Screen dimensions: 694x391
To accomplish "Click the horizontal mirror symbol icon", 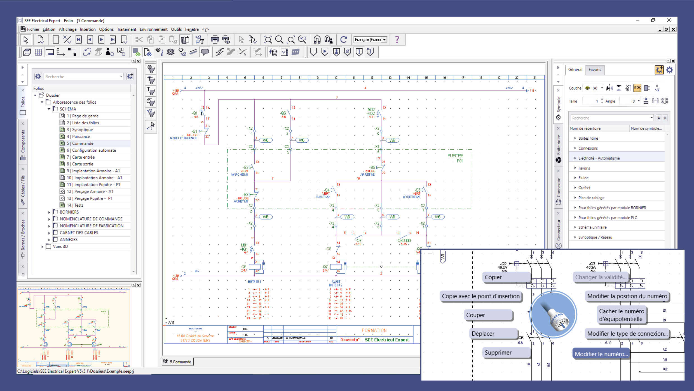I will [x=609, y=88].
